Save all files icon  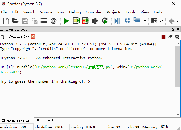(35, 21)
